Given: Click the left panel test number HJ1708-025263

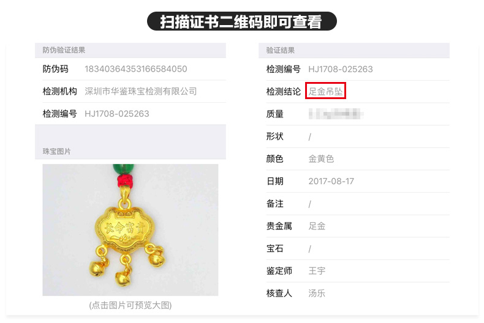Looking at the screenshot, I should click(116, 114).
